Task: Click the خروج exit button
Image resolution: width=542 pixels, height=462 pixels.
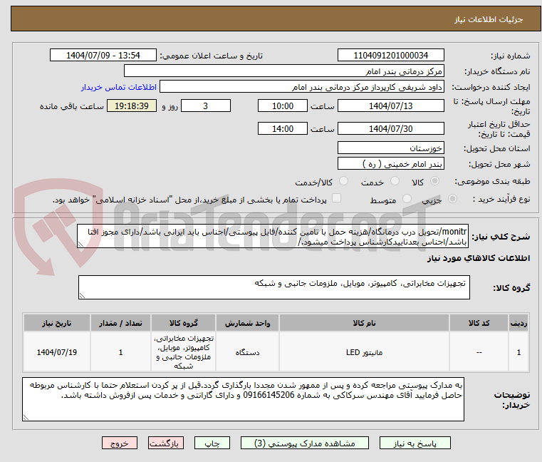Action: point(120,443)
